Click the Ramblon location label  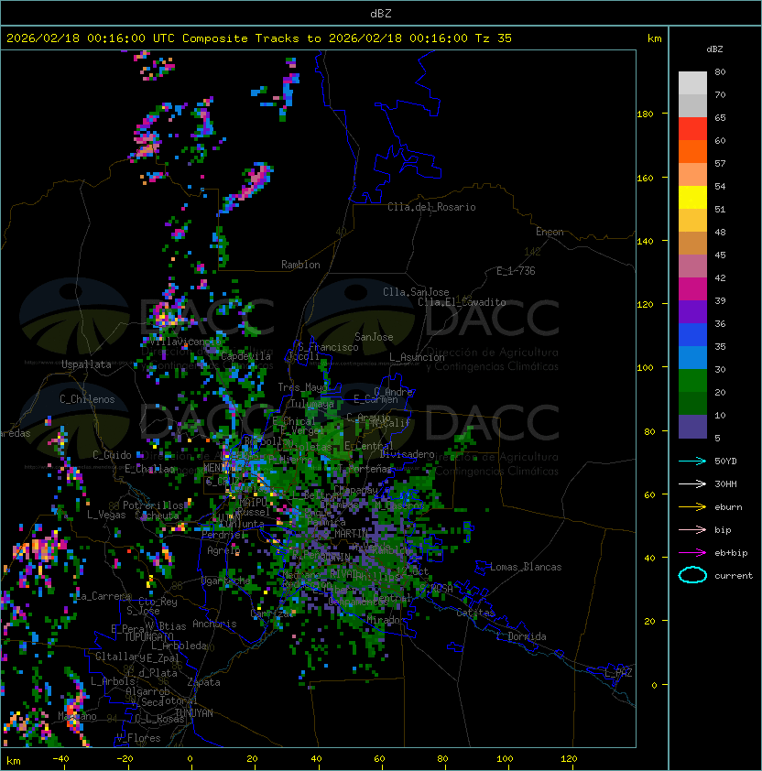click(x=300, y=265)
